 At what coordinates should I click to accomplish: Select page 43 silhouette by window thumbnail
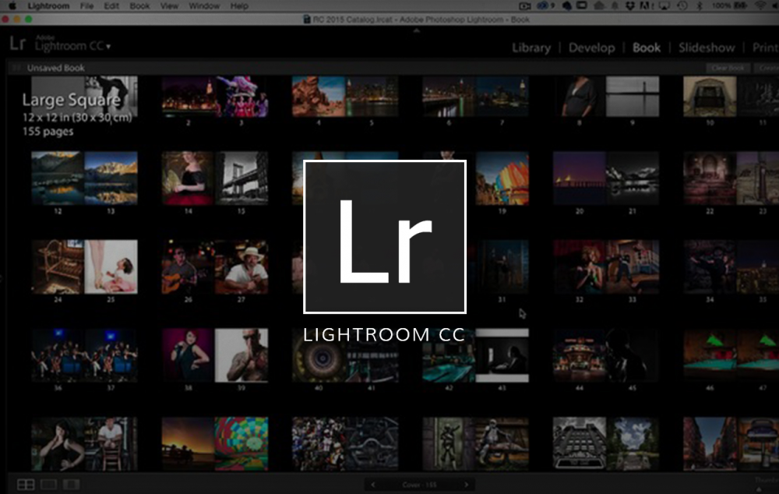point(502,355)
